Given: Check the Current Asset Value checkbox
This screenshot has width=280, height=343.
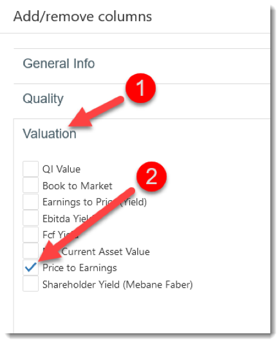Looking at the screenshot, I should (x=31, y=251).
